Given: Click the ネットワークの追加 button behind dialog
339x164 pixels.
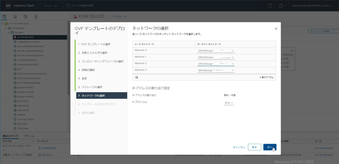Looking at the screenshot, I should pyautogui.click(x=321, y=31).
